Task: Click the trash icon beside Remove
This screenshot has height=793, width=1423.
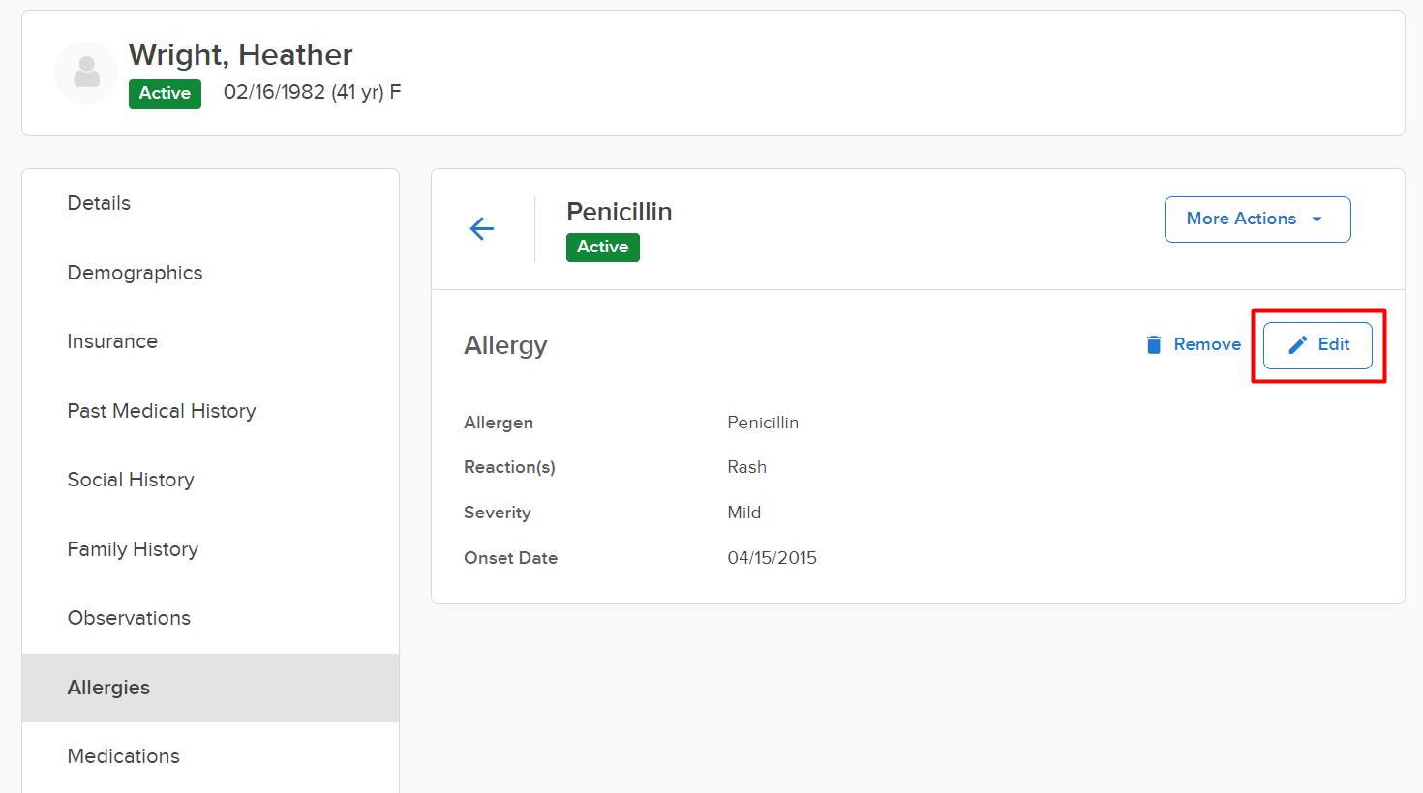Action: point(1153,345)
